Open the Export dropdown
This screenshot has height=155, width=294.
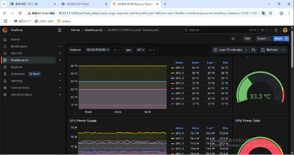click(263, 38)
